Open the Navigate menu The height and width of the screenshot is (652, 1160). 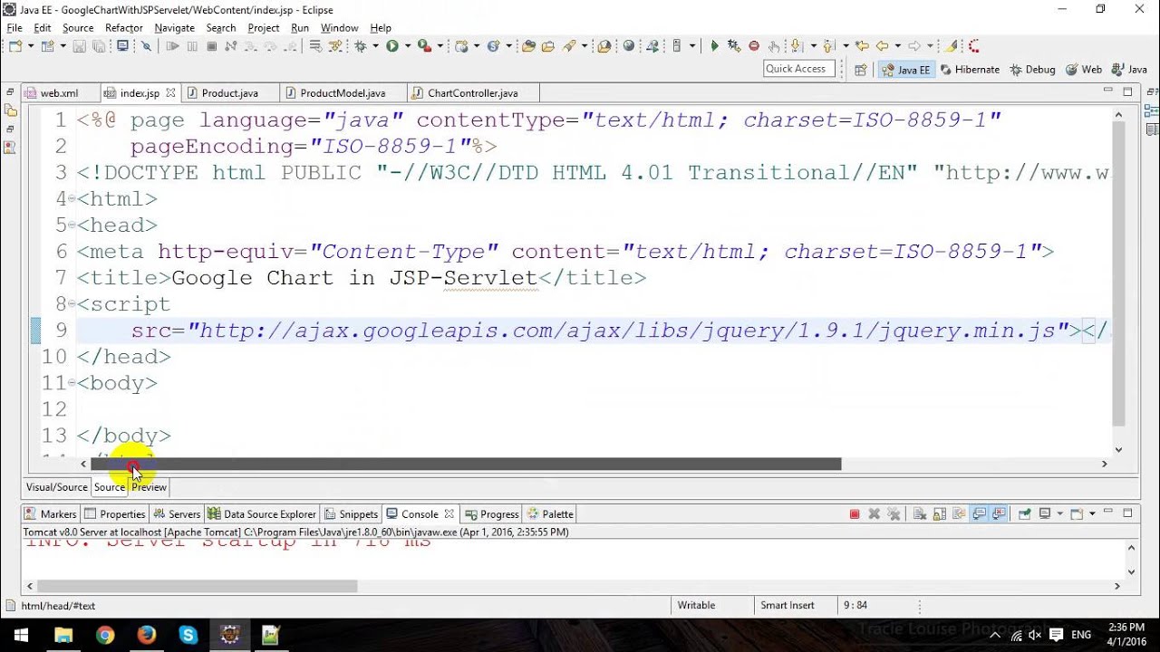click(x=174, y=28)
